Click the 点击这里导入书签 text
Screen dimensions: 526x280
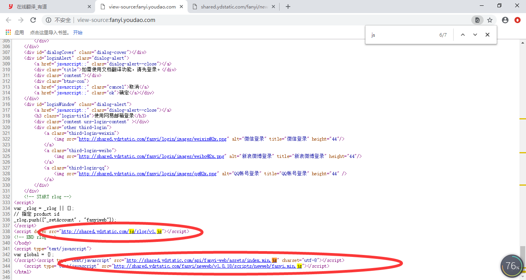point(50,32)
